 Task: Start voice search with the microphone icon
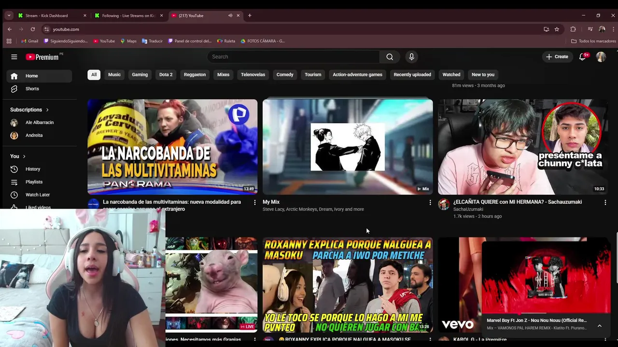(x=411, y=57)
